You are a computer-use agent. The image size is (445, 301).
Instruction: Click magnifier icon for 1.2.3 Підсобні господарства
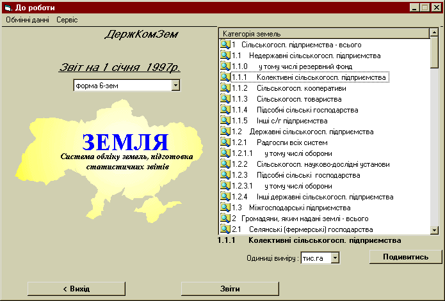click(225, 175)
